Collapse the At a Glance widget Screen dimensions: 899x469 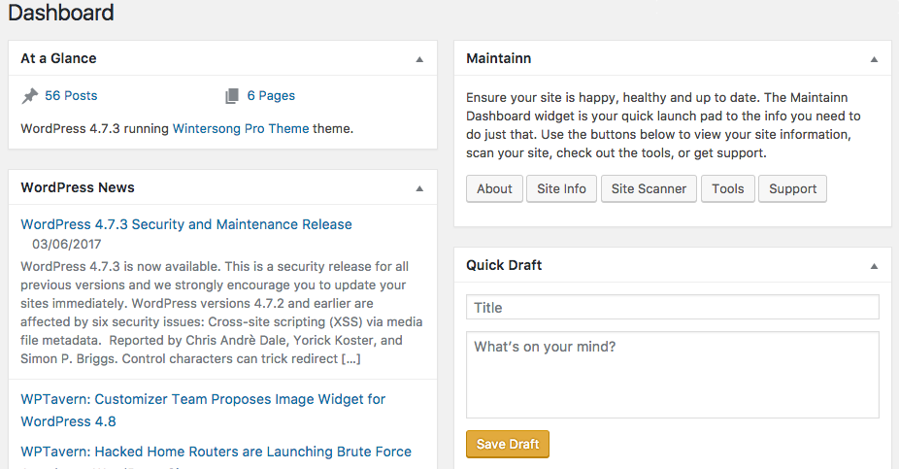419,59
